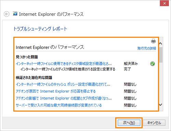Screen dimensions: 171x131
Task: Click the 見つかった問題 heading
Action: [27, 57]
